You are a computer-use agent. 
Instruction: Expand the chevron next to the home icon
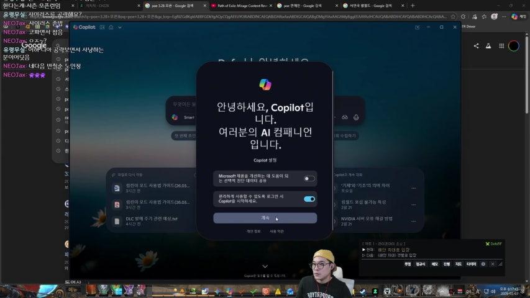(120, 27)
